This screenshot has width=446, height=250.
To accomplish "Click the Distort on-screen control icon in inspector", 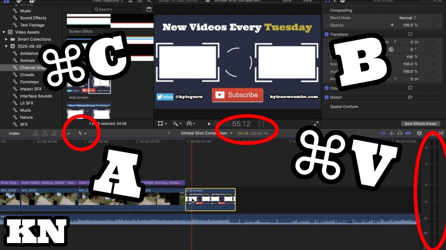I will click(x=410, y=98).
